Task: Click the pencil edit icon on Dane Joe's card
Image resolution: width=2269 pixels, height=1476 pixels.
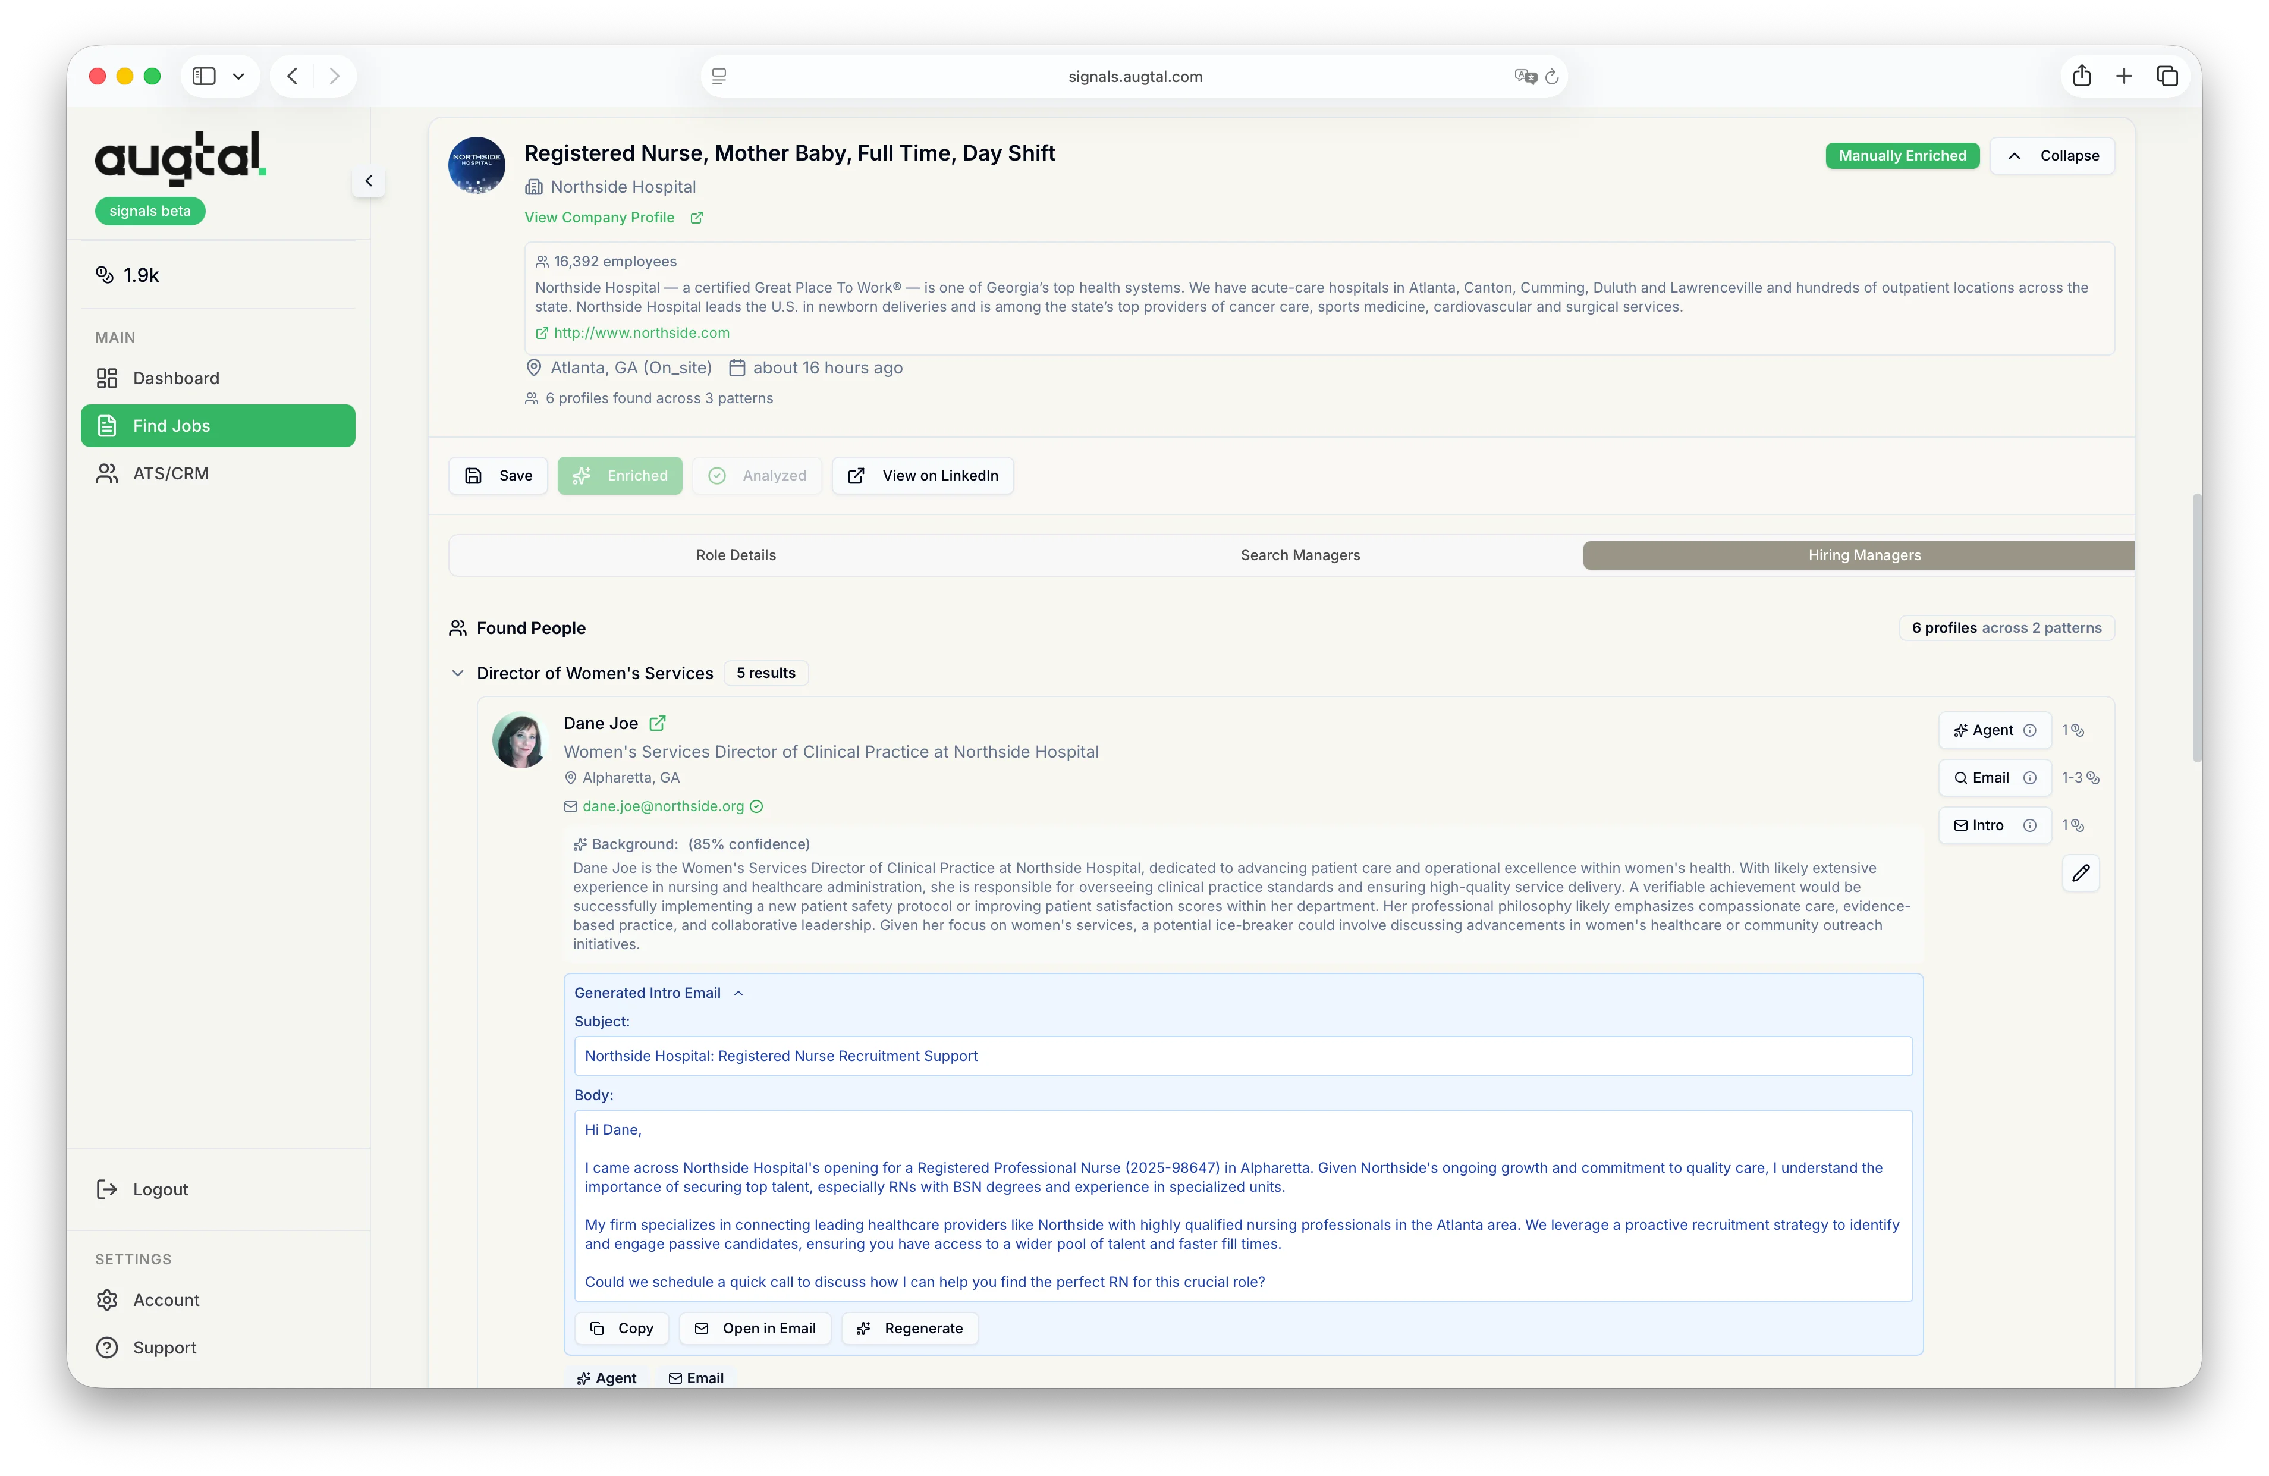Action: (2081, 874)
